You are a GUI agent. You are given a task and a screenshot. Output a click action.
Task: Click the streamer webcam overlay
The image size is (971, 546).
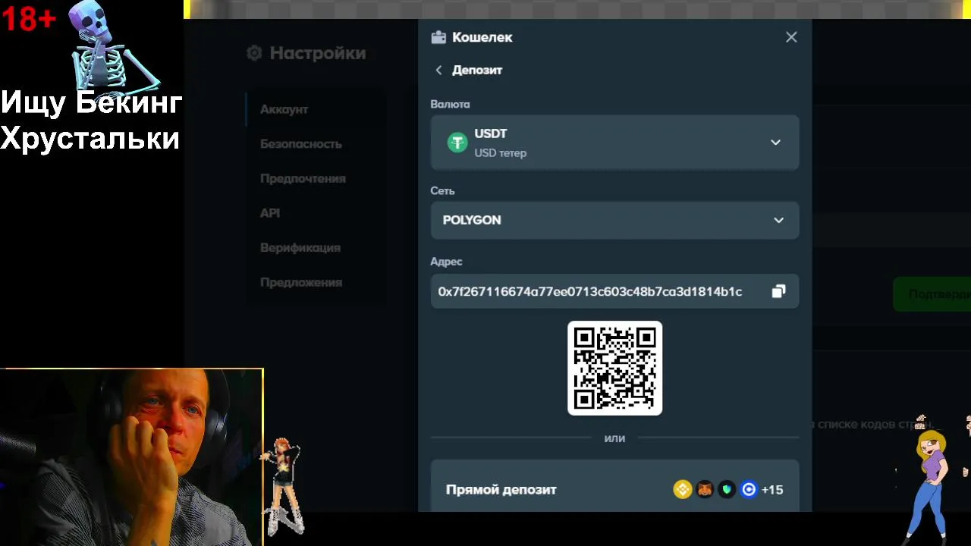click(131, 457)
